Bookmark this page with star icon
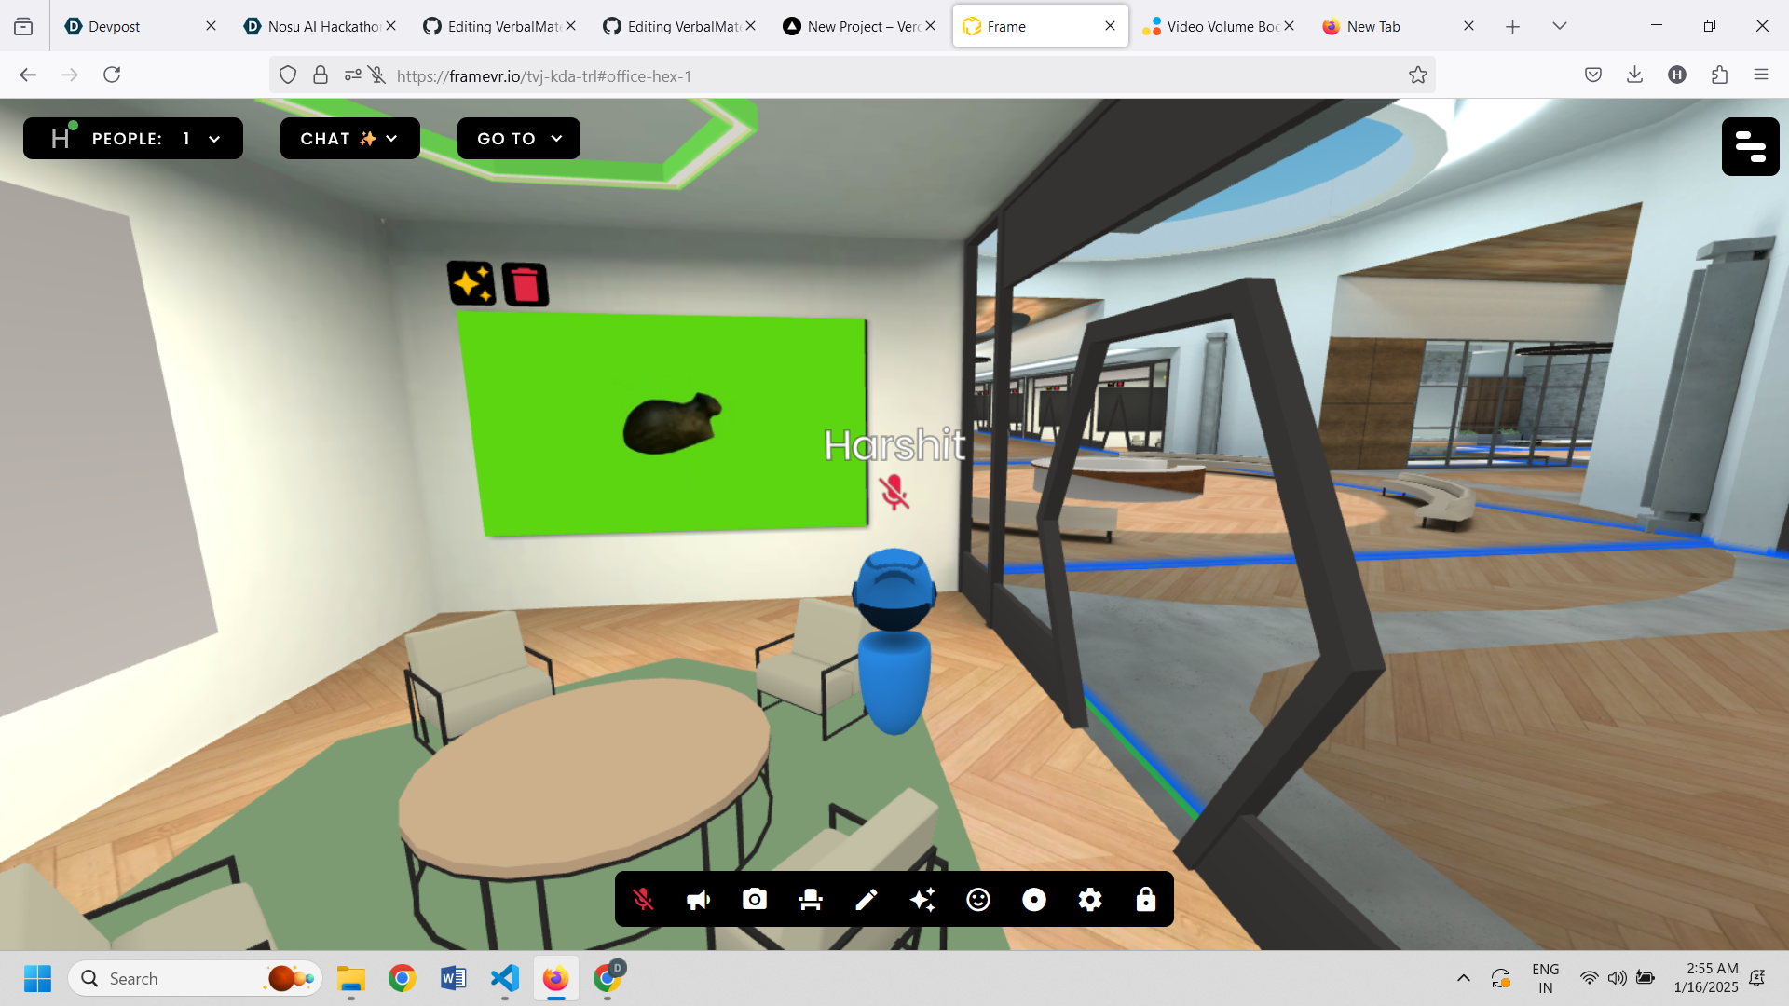This screenshot has width=1789, height=1006. [x=1417, y=75]
